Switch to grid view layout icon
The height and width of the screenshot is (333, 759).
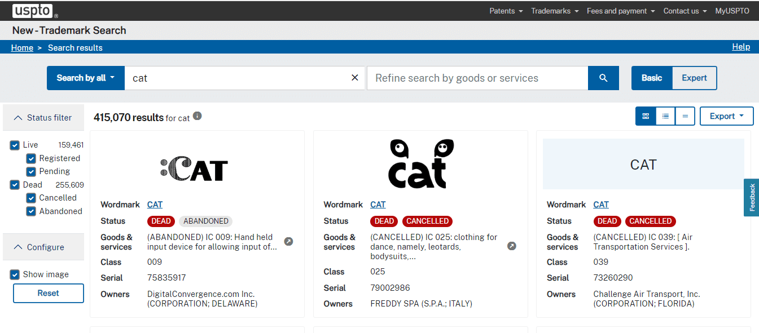pyautogui.click(x=646, y=116)
